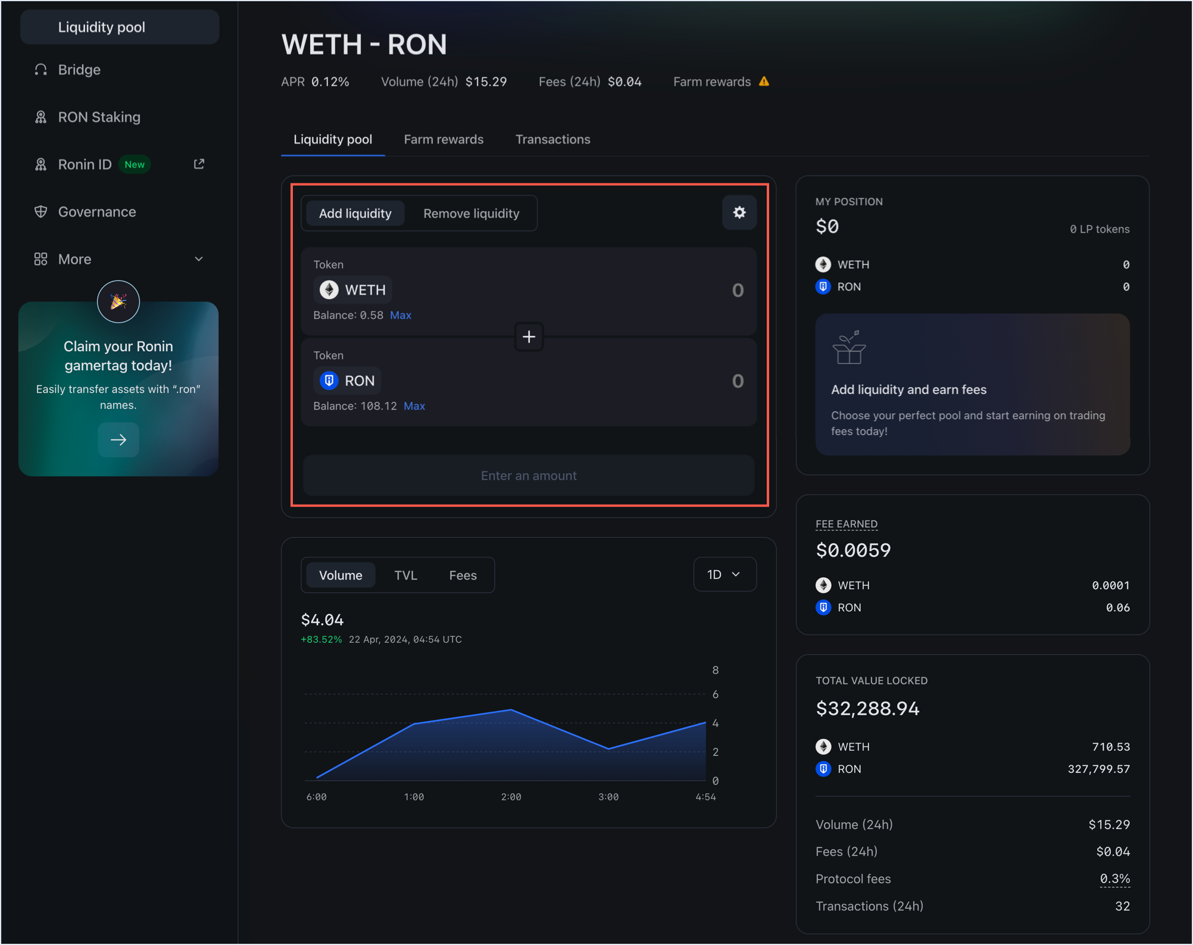Click the $32,288.94 total value locked
Viewport: 1193px width, 945px height.
867,708
